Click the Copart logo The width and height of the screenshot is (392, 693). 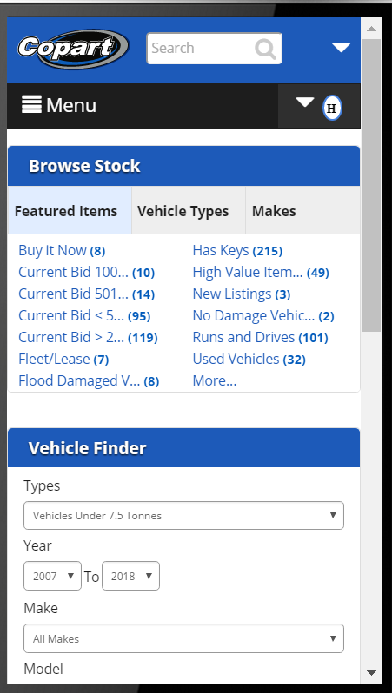point(73,49)
